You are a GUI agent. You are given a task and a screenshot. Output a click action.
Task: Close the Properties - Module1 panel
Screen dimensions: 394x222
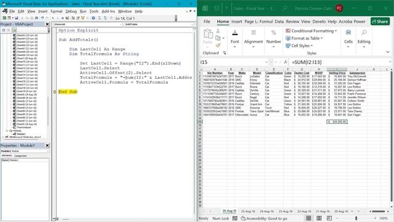tap(47, 146)
